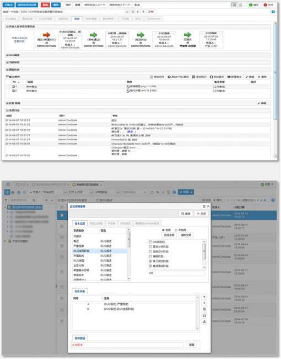Open the 打开 & 关闭 status dropdown

(x=91, y=192)
